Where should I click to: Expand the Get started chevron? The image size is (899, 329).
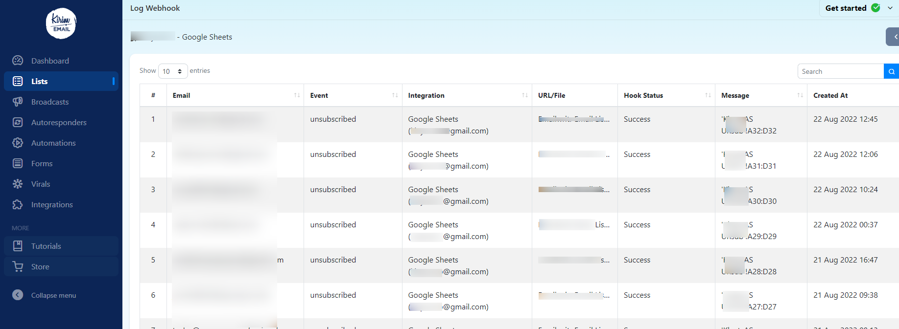pyautogui.click(x=890, y=8)
